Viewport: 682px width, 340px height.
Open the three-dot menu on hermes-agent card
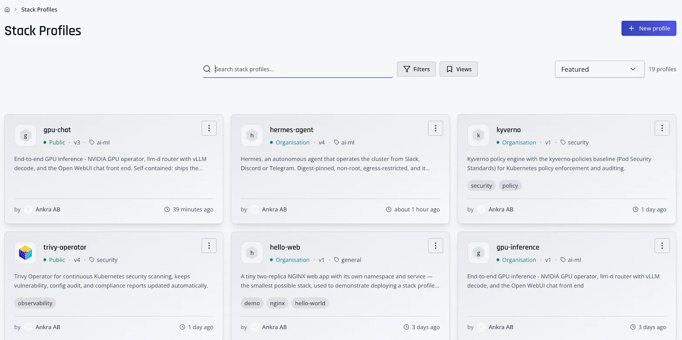pyautogui.click(x=436, y=128)
